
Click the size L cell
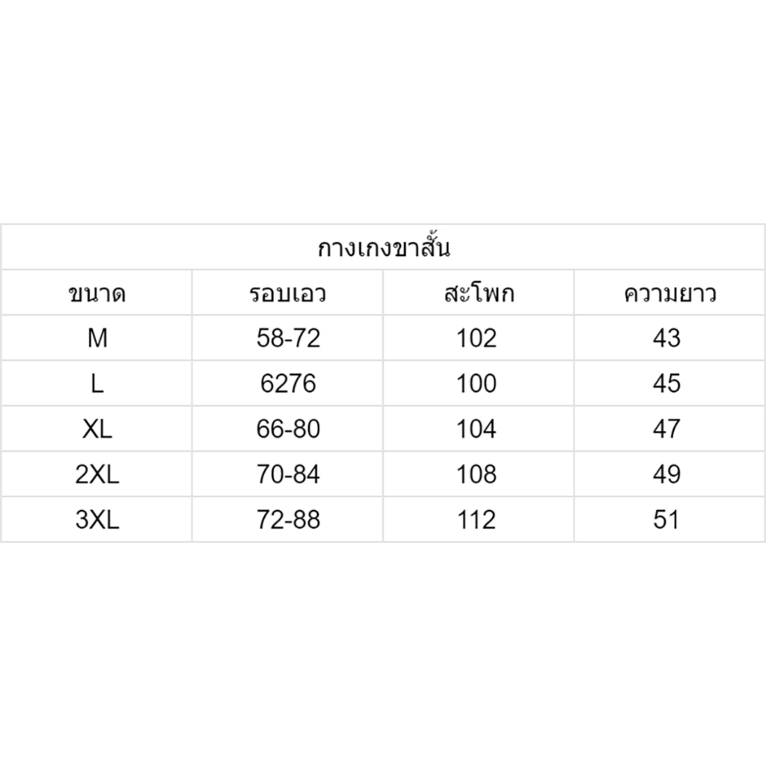click(x=97, y=384)
